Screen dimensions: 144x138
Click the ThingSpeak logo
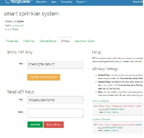coord(19,2)
